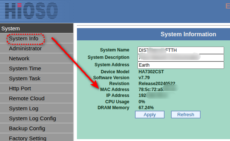Click the Apply button
This screenshot has width=230, height=141.
[150, 115]
